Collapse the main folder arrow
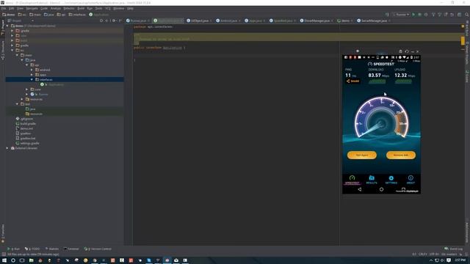 coord(17,55)
